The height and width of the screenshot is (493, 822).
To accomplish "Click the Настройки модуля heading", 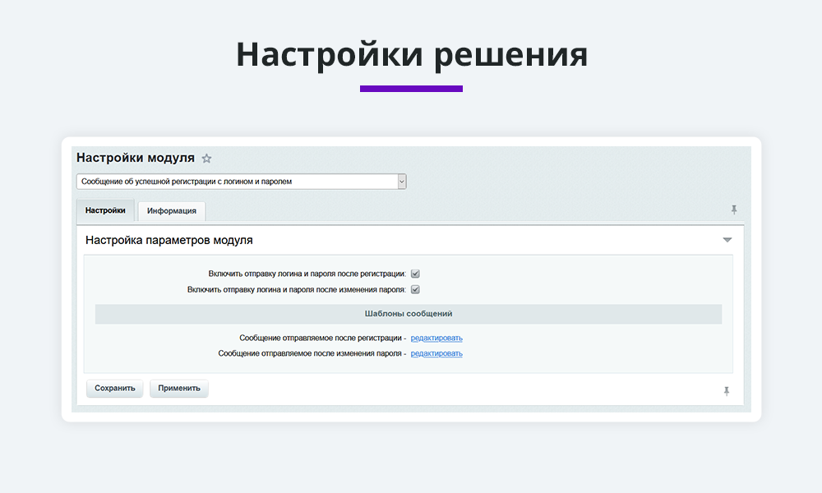I will tap(136, 158).
